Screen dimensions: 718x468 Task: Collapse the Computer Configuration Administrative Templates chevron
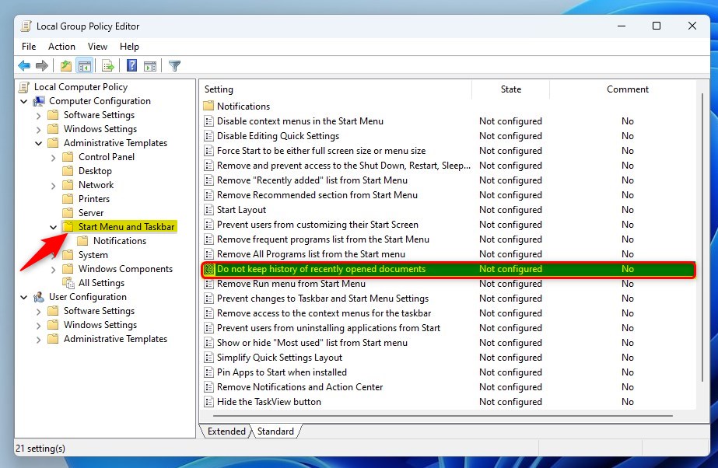tap(38, 144)
